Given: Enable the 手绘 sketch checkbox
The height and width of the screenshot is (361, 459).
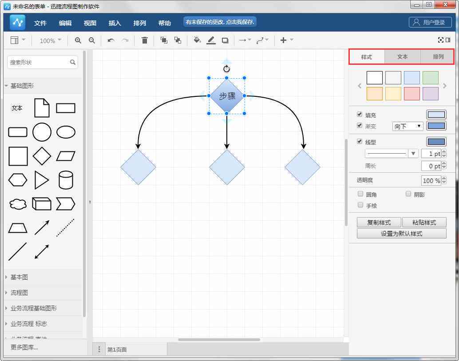Looking at the screenshot, I should tap(360, 205).
